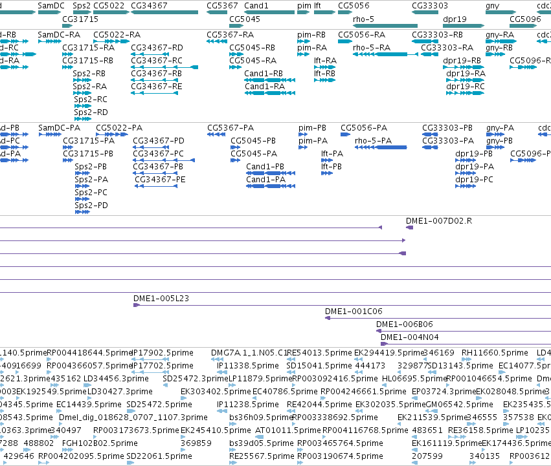
Task: Click the gny gene label
Action: click(x=492, y=6)
